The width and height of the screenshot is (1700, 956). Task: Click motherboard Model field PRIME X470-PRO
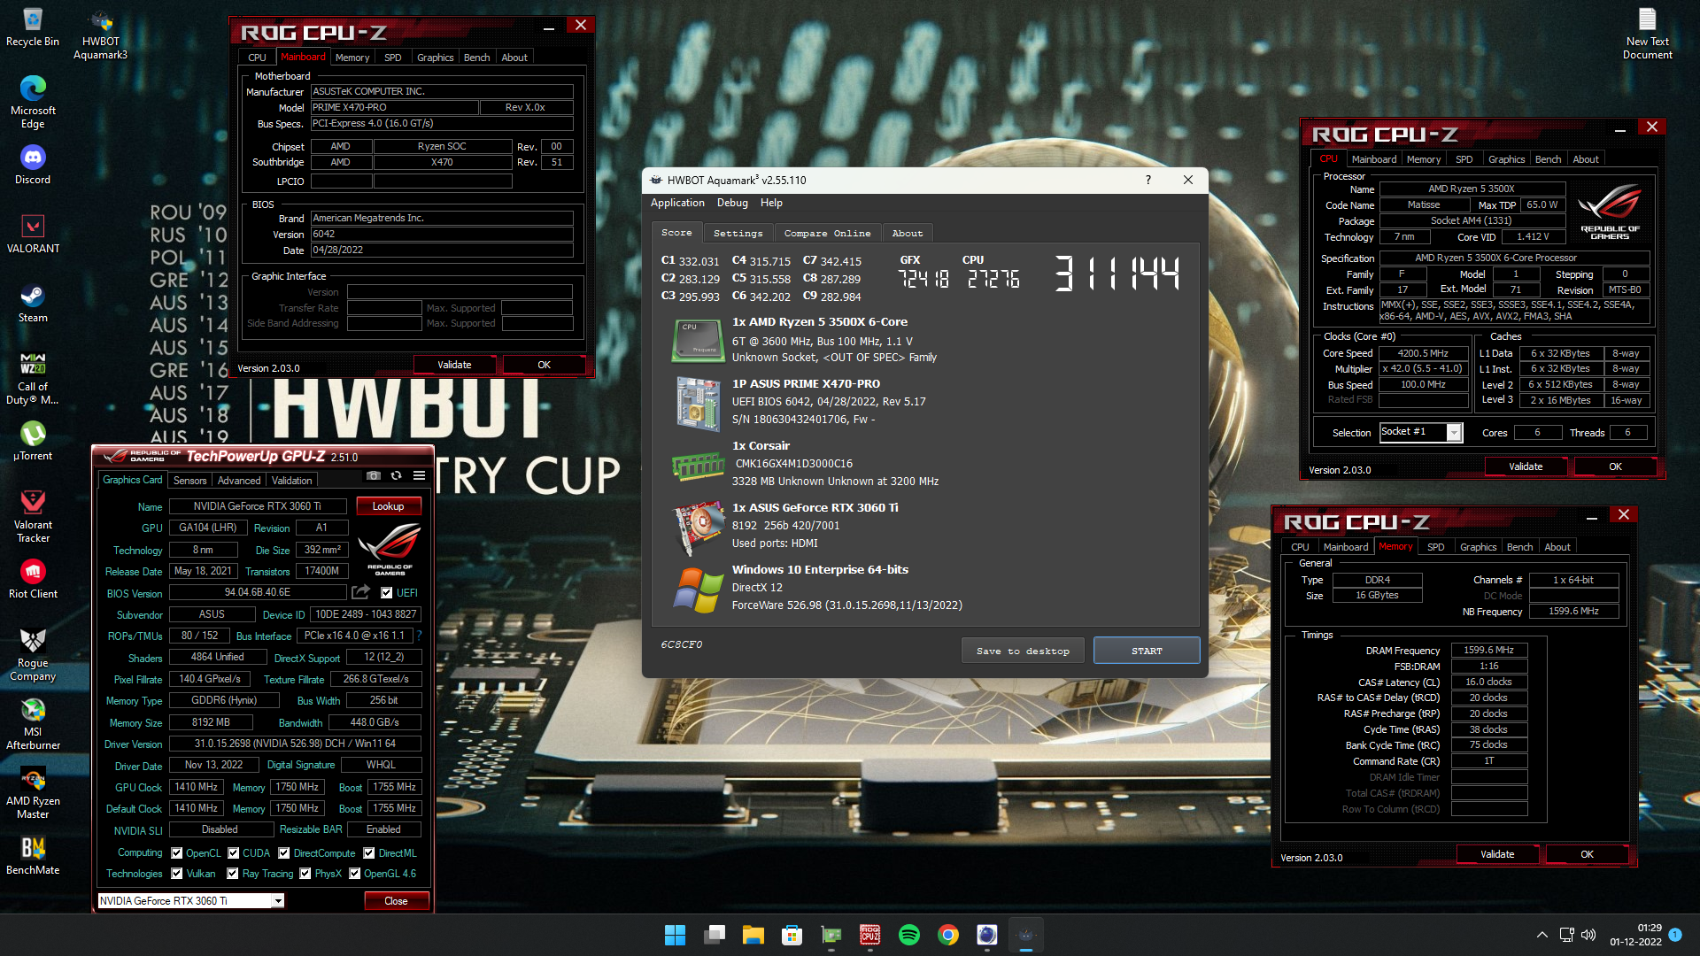(x=394, y=107)
